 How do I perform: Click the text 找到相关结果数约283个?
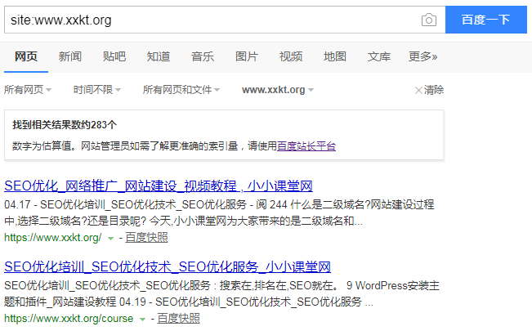tap(65, 125)
